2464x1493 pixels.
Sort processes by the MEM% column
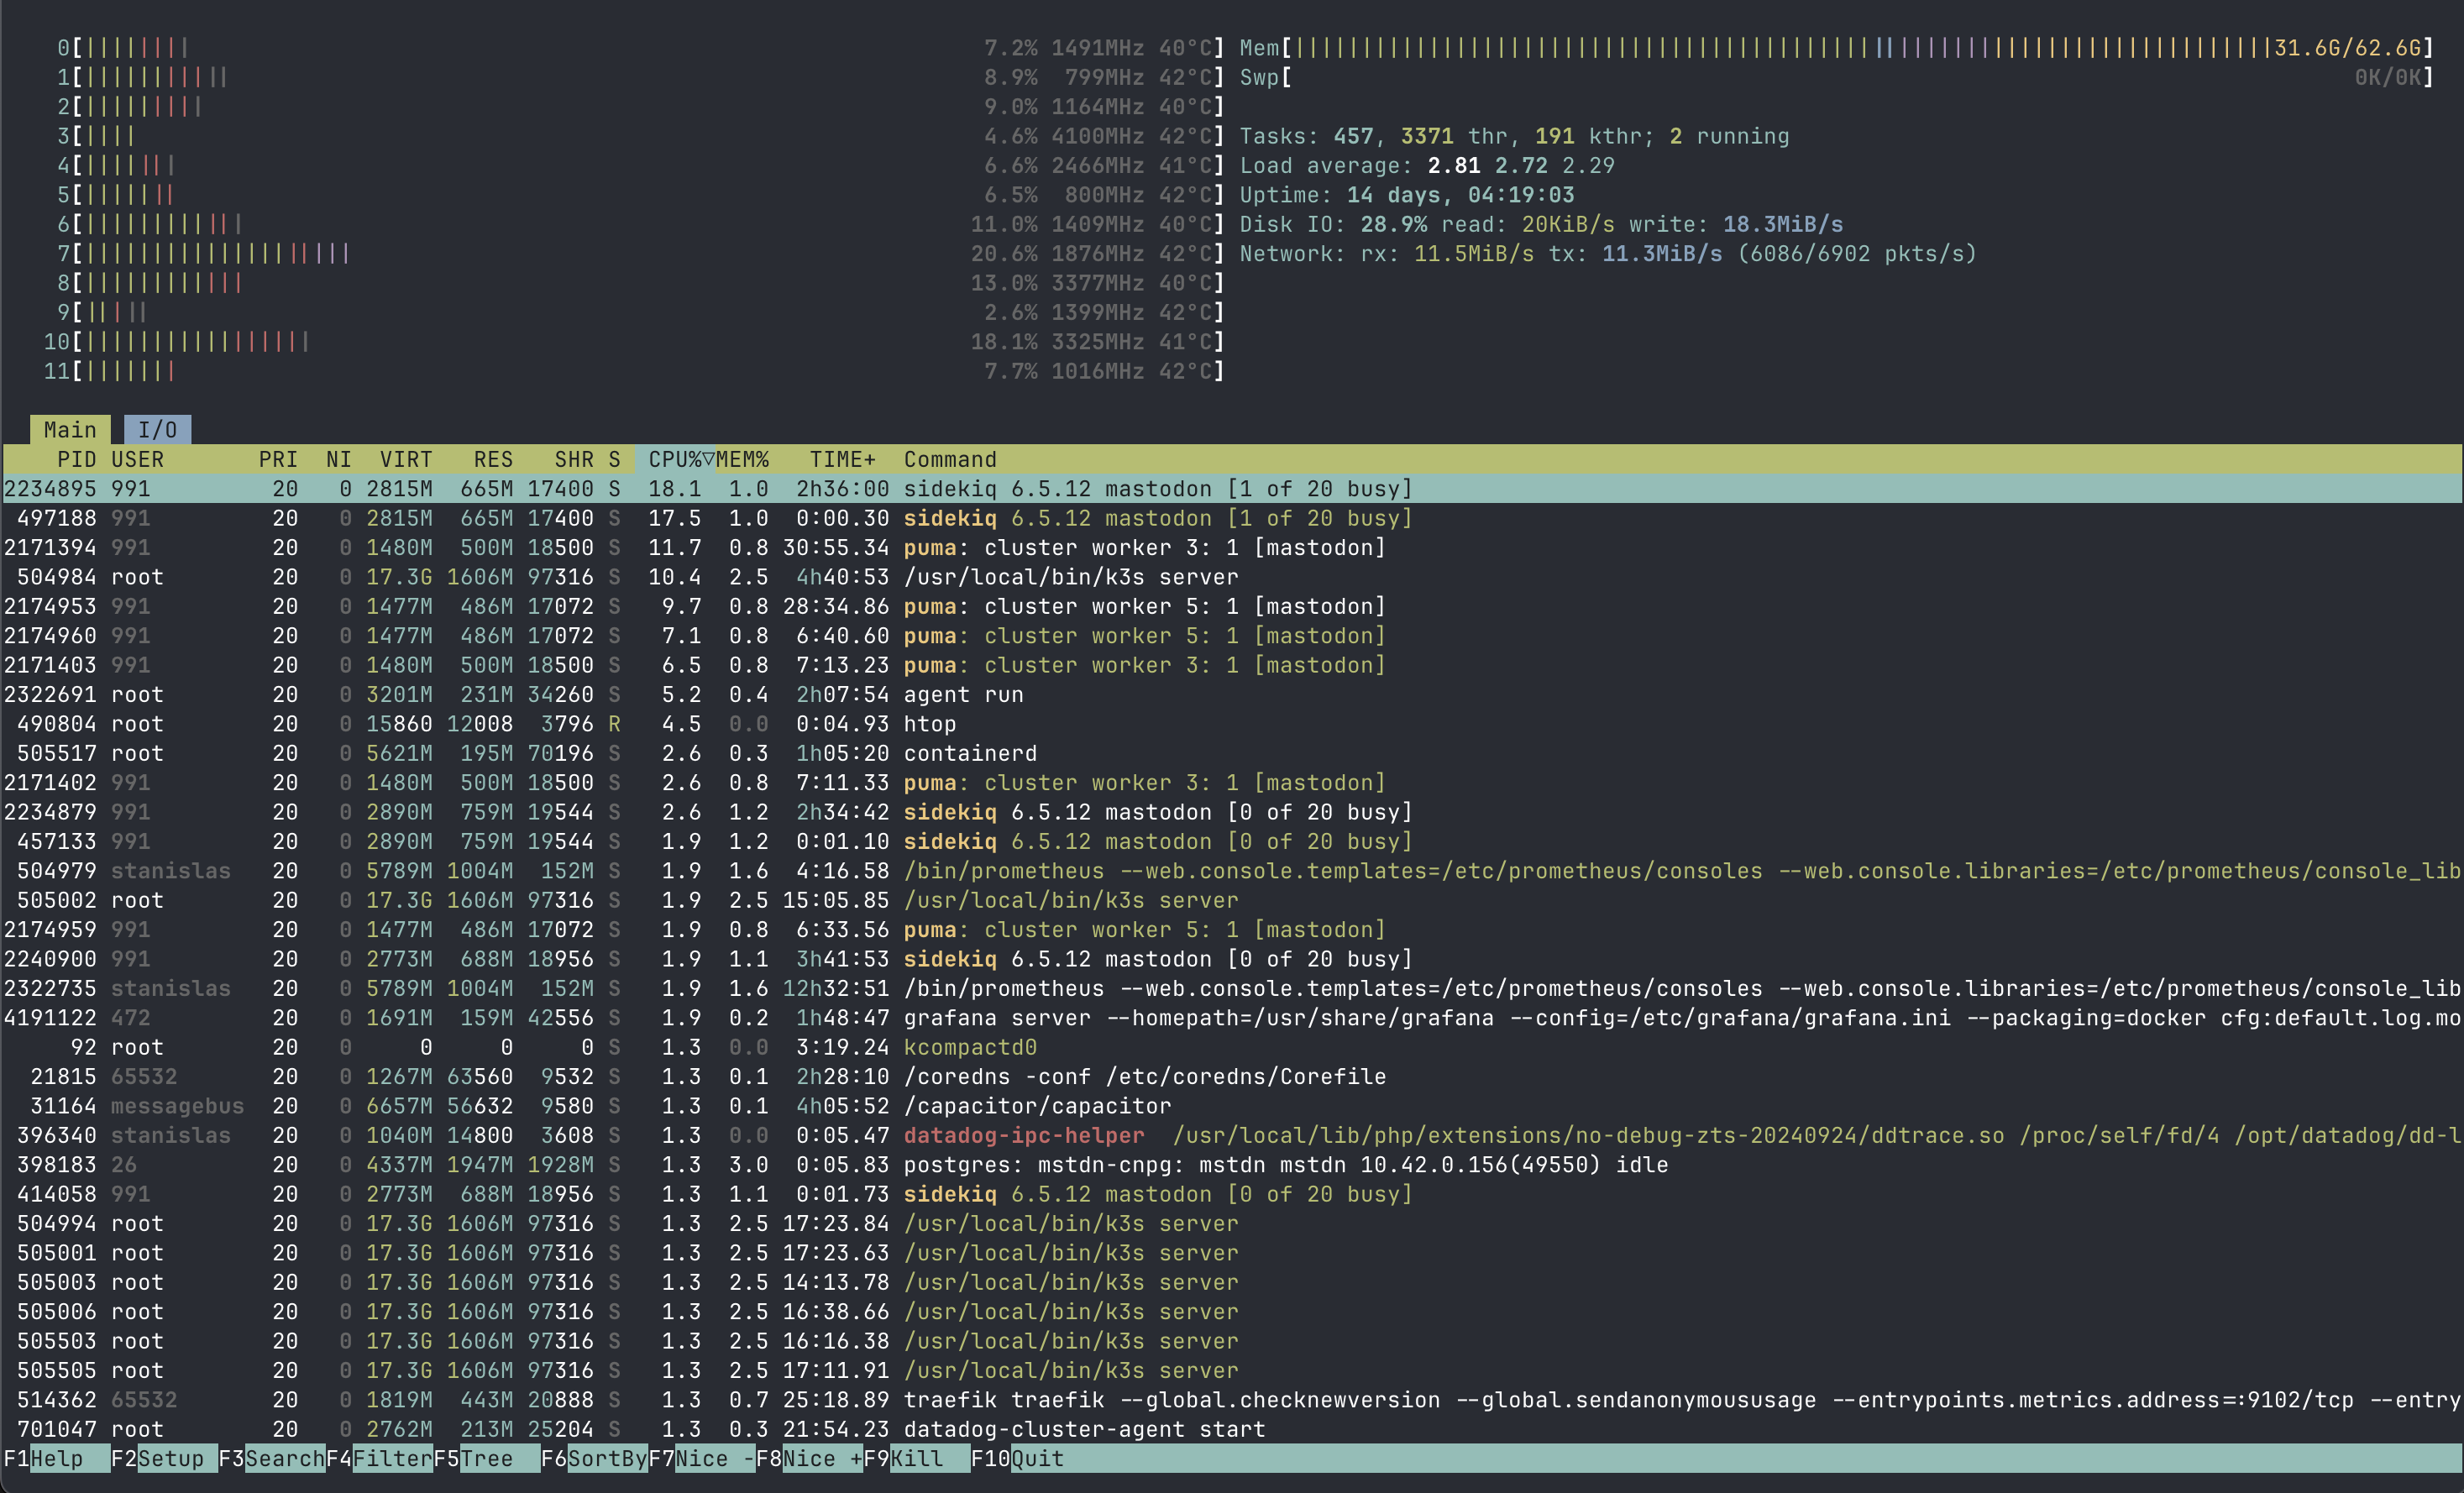pyautogui.click(x=743, y=459)
